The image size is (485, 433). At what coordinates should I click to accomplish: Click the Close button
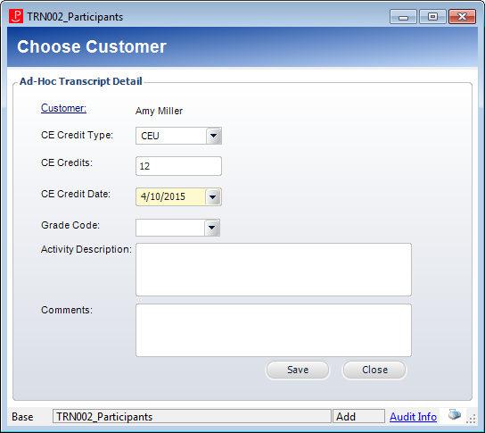coord(374,370)
